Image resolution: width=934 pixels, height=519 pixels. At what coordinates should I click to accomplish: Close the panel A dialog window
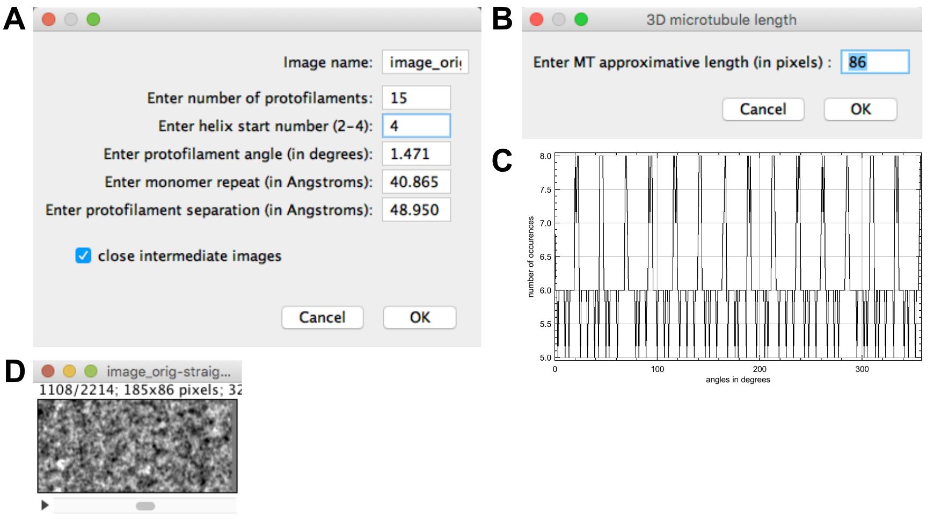click(x=49, y=20)
